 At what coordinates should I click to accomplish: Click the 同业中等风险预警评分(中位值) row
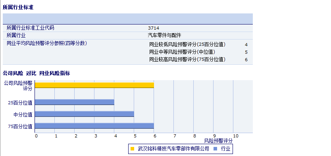pyautogui.click(x=198, y=52)
